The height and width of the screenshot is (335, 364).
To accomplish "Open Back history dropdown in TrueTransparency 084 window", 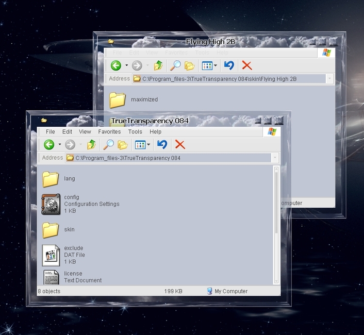I will [60, 144].
